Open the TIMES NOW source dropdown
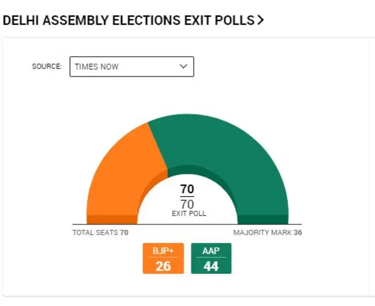 click(131, 66)
